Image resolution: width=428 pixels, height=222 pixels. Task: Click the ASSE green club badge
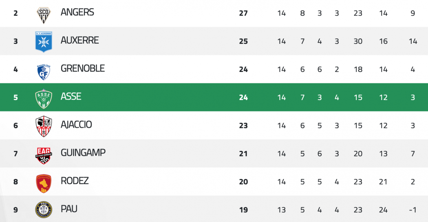(44, 99)
